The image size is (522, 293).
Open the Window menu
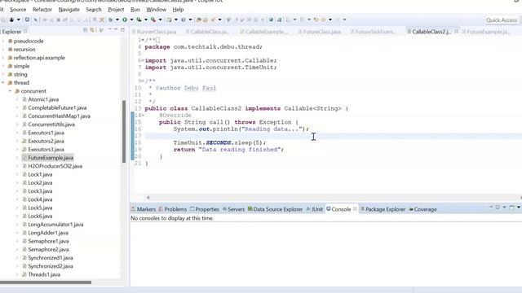tap(156, 10)
